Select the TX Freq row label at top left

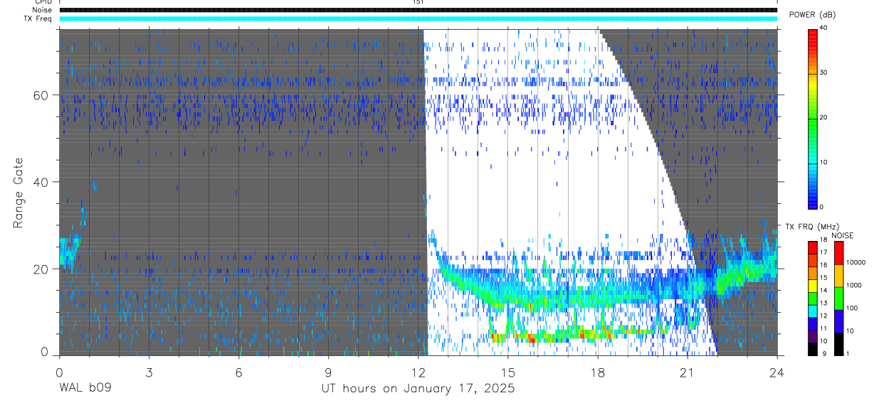[39, 18]
